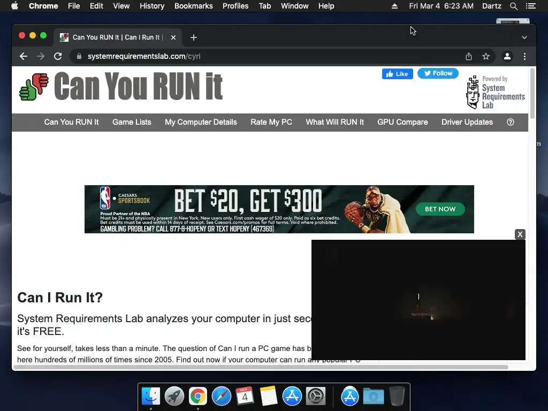
Task: Open the Game Lists nav item
Action: pyautogui.click(x=132, y=122)
